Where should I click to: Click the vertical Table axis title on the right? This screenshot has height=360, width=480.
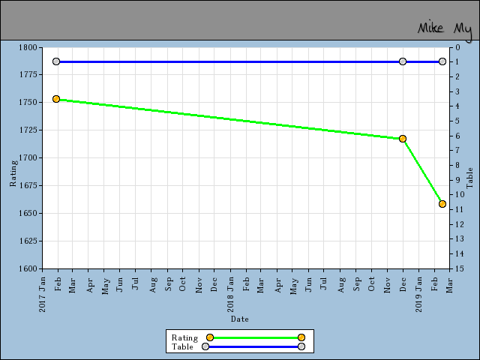(x=469, y=178)
